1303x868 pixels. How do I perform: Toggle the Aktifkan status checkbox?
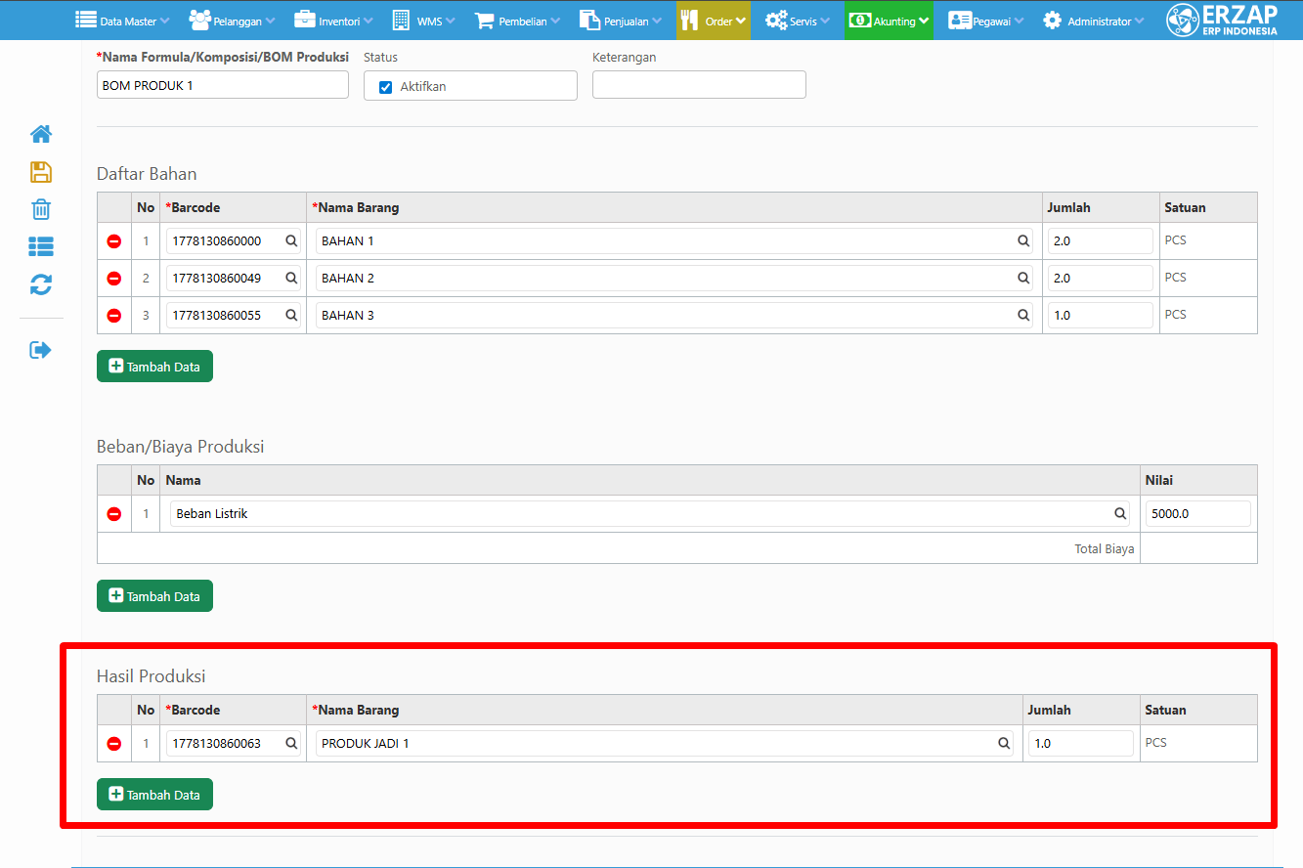tap(385, 87)
